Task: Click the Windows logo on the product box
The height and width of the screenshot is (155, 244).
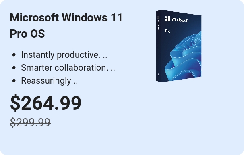Action: (x=167, y=19)
